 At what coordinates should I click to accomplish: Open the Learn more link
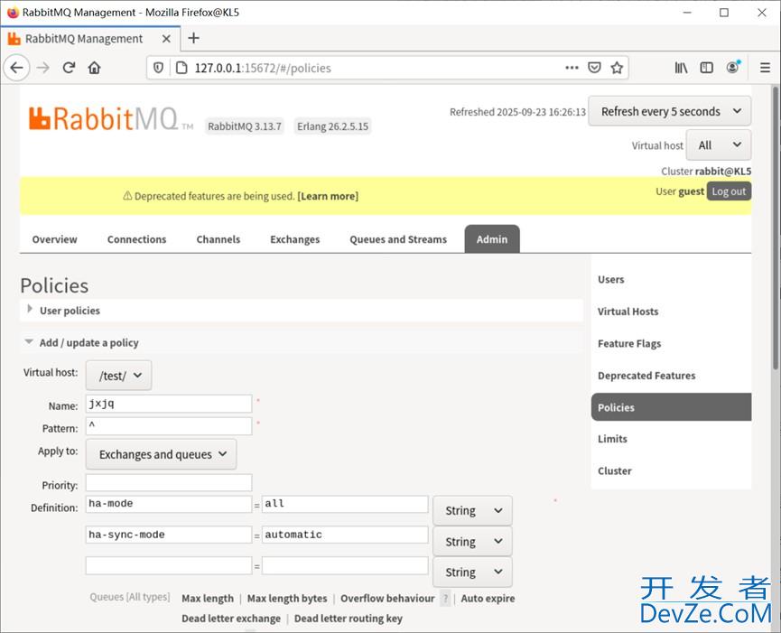328,196
